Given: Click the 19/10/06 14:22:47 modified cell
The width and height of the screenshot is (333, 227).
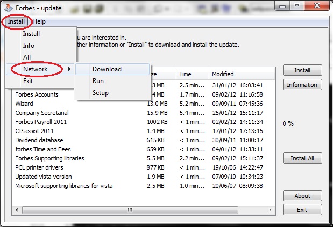Looking at the screenshot, I should click(x=238, y=167).
